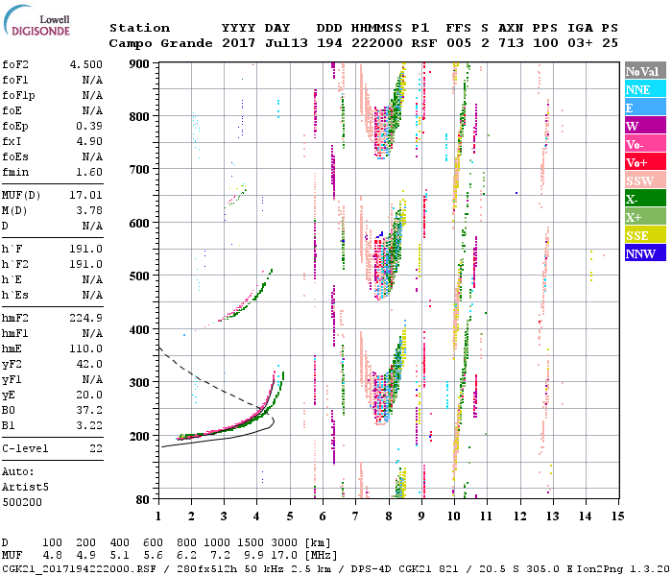The width and height of the screenshot is (672, 576).
Task: Click the hmF2 value 224.9
Action: tap(86, 318)
